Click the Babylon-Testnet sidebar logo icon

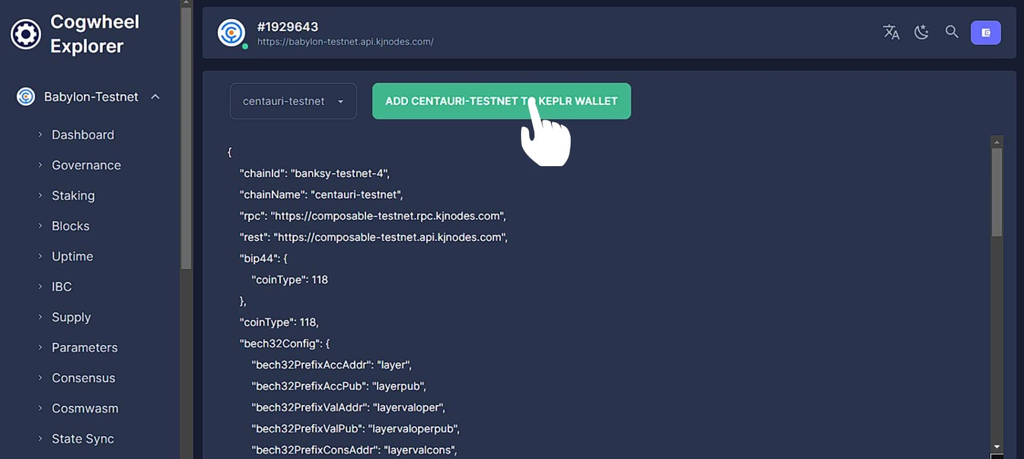[x=26, y=96]
